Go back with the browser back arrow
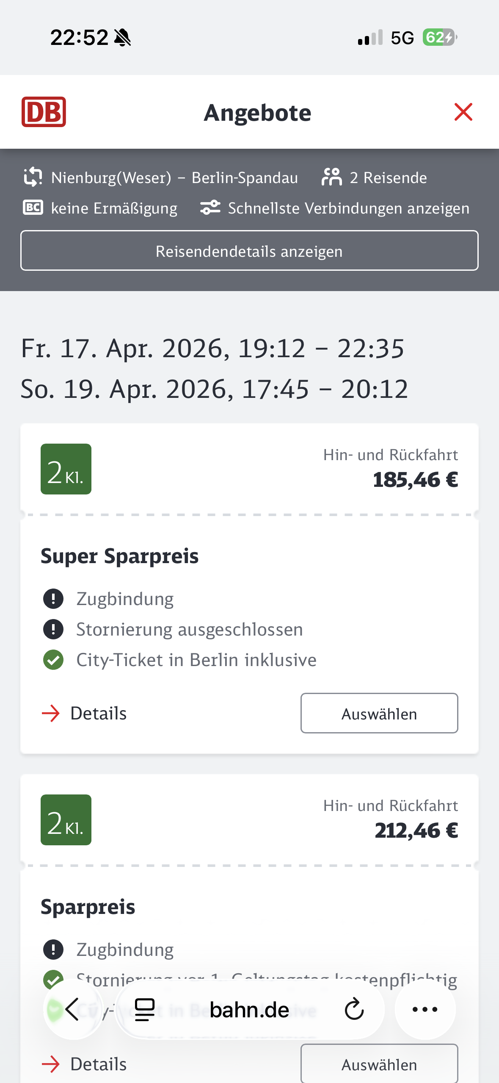 (73, 1009)
